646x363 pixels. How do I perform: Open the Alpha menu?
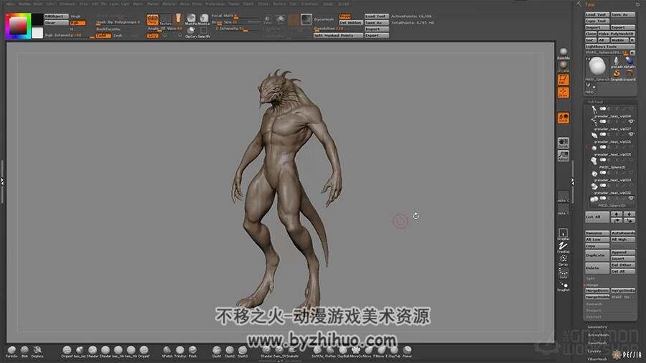point(10,4)
